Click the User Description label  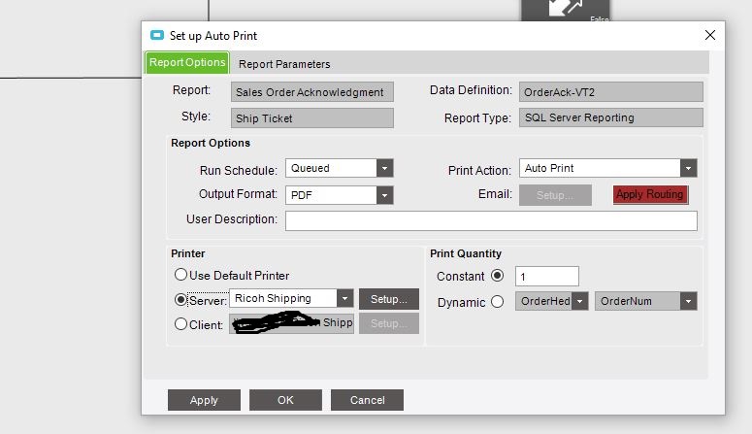pos(232,219)
